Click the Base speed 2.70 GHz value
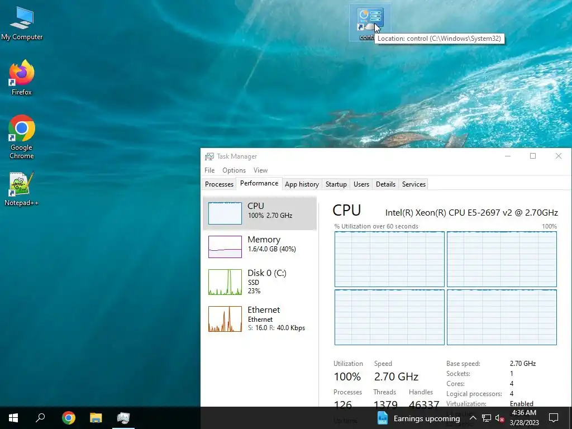This screenshot has height=429, width=572. pyautogui.click(x=523, y=364)
